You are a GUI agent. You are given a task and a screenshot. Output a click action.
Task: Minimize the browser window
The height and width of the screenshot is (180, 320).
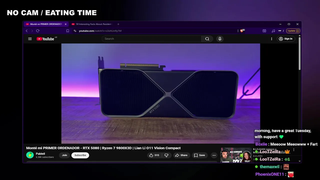[280, 24]
